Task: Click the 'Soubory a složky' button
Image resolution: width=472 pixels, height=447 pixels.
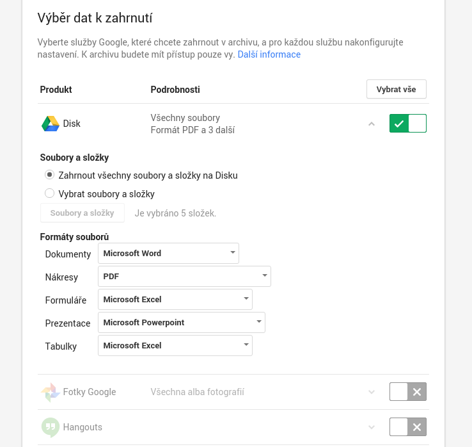Action: (x=82, y=213)
